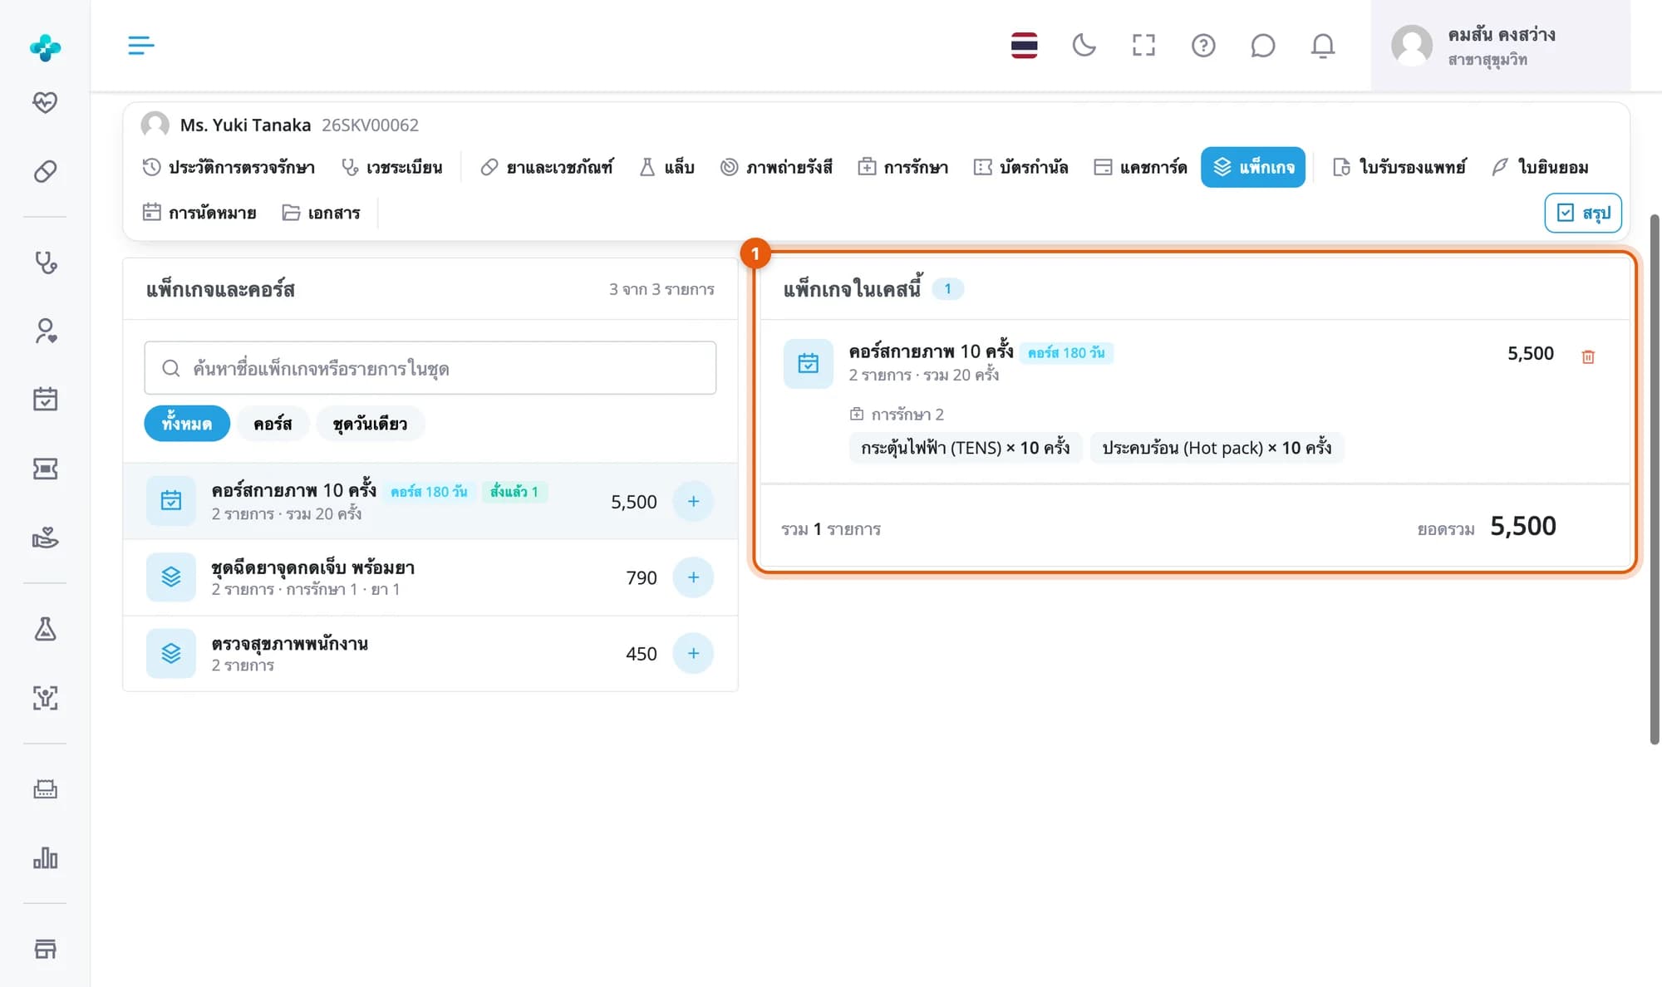This screenshot has height=987, width=1662.
Task: Open the body scan sidebar icon
Action: [45, 698]
